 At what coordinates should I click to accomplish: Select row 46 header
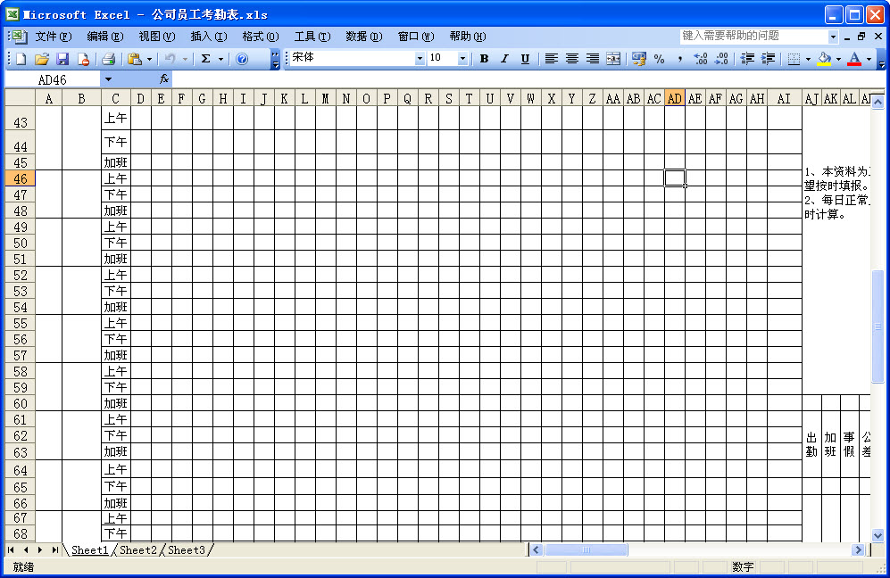20,178
